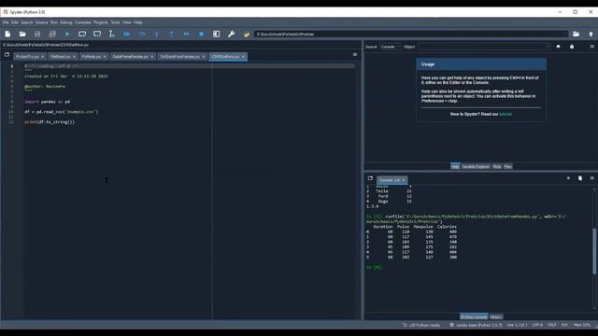Select the Help pane tab
Screen dimensions: 598x336
point(455,166)
